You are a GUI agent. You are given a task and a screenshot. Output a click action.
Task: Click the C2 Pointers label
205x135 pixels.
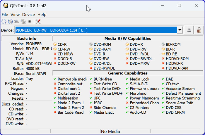tap(139, 108)
